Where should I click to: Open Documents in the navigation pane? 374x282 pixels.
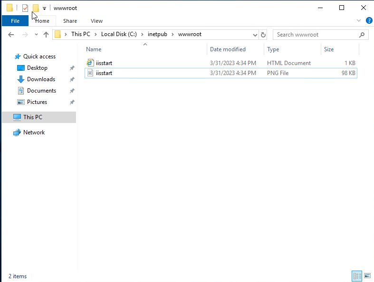click(41, 91)
